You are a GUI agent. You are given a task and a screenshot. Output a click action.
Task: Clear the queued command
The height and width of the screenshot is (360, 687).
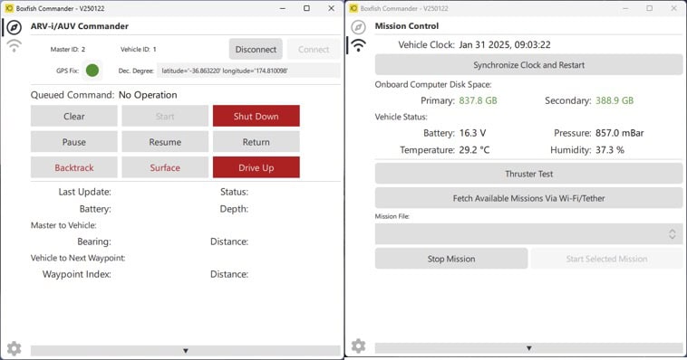(x=74, y=117)
